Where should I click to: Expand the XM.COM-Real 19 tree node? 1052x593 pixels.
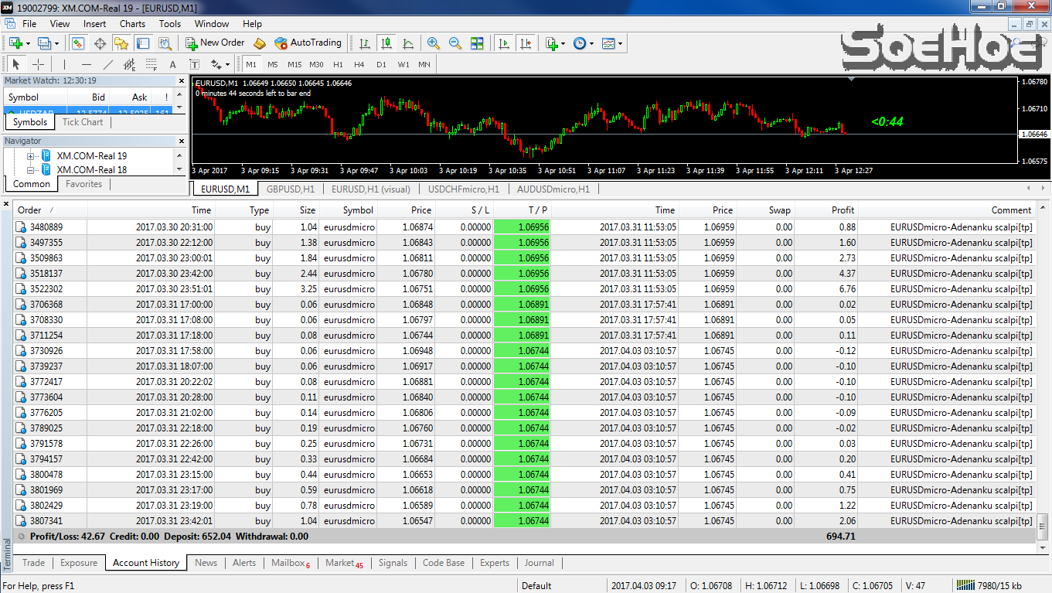(x=31, y=156)
